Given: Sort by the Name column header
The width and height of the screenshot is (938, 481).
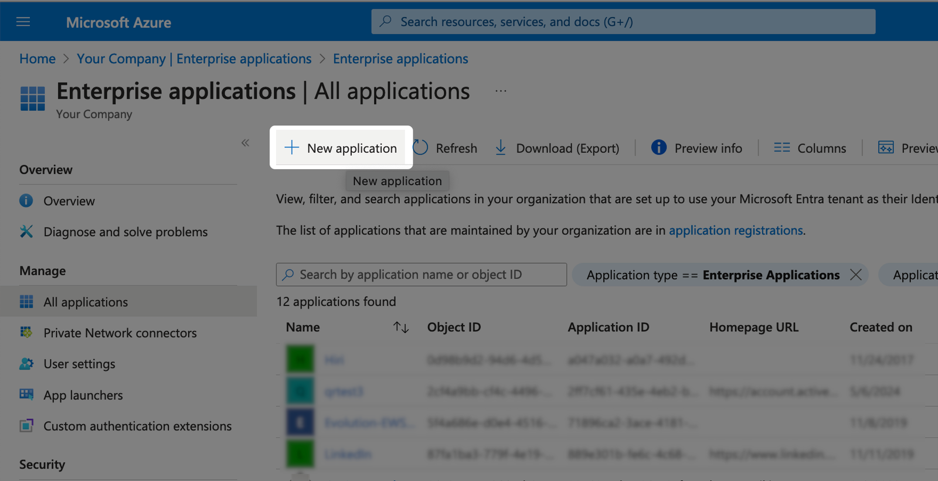Looking at the screenshot, I should [303, 327].
